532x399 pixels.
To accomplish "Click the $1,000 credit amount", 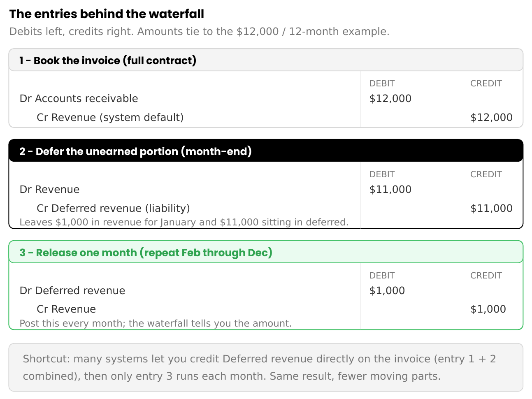I will (x=488, y=309).
